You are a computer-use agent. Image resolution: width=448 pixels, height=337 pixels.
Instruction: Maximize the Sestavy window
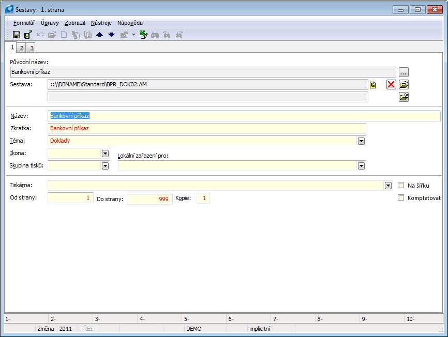click(x=417, y=10)
